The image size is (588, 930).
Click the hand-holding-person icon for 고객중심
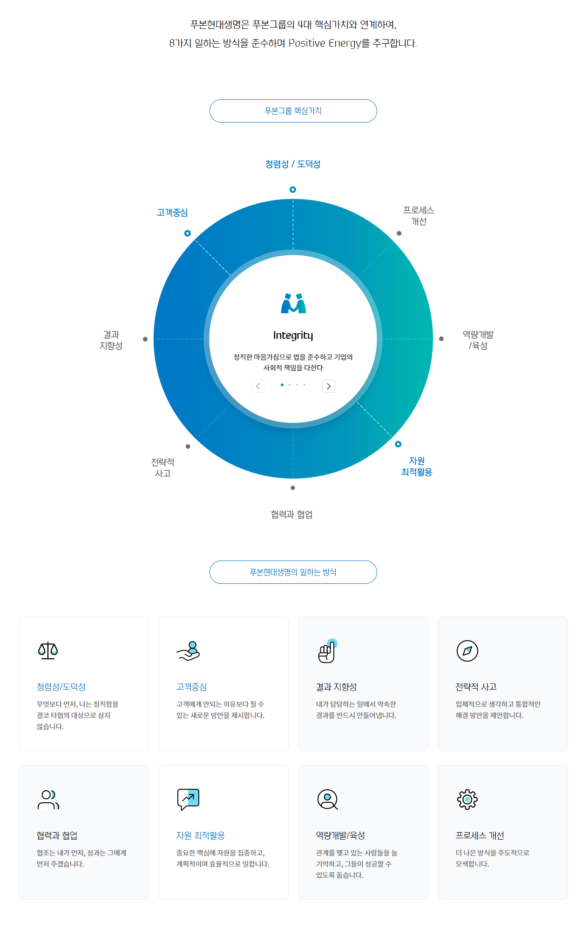(188, 651)
